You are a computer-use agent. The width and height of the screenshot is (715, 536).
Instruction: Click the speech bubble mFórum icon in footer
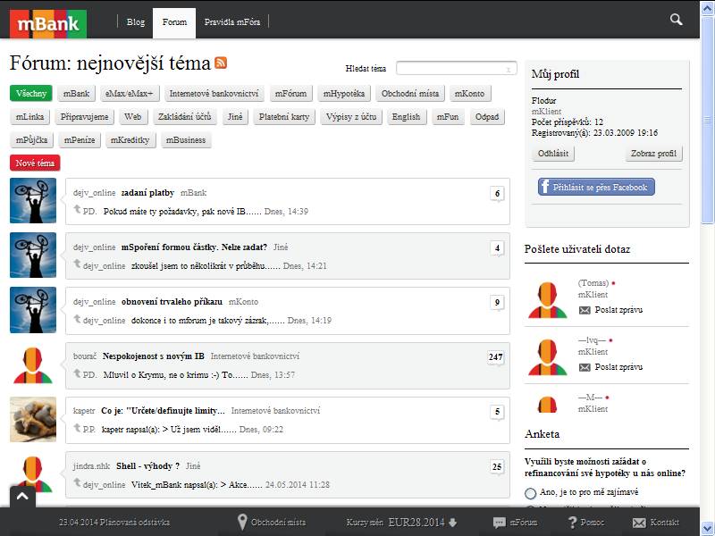pyautogui.click(x=500, y=523)
